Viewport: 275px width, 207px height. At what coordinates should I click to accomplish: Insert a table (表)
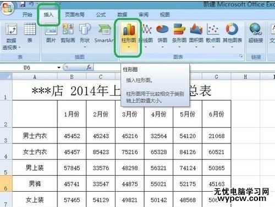pos(30,33)
